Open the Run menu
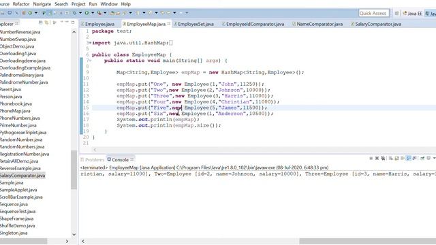Image resolution: width=436 pixels, height=245 pixels. click(x=93, y=4)
